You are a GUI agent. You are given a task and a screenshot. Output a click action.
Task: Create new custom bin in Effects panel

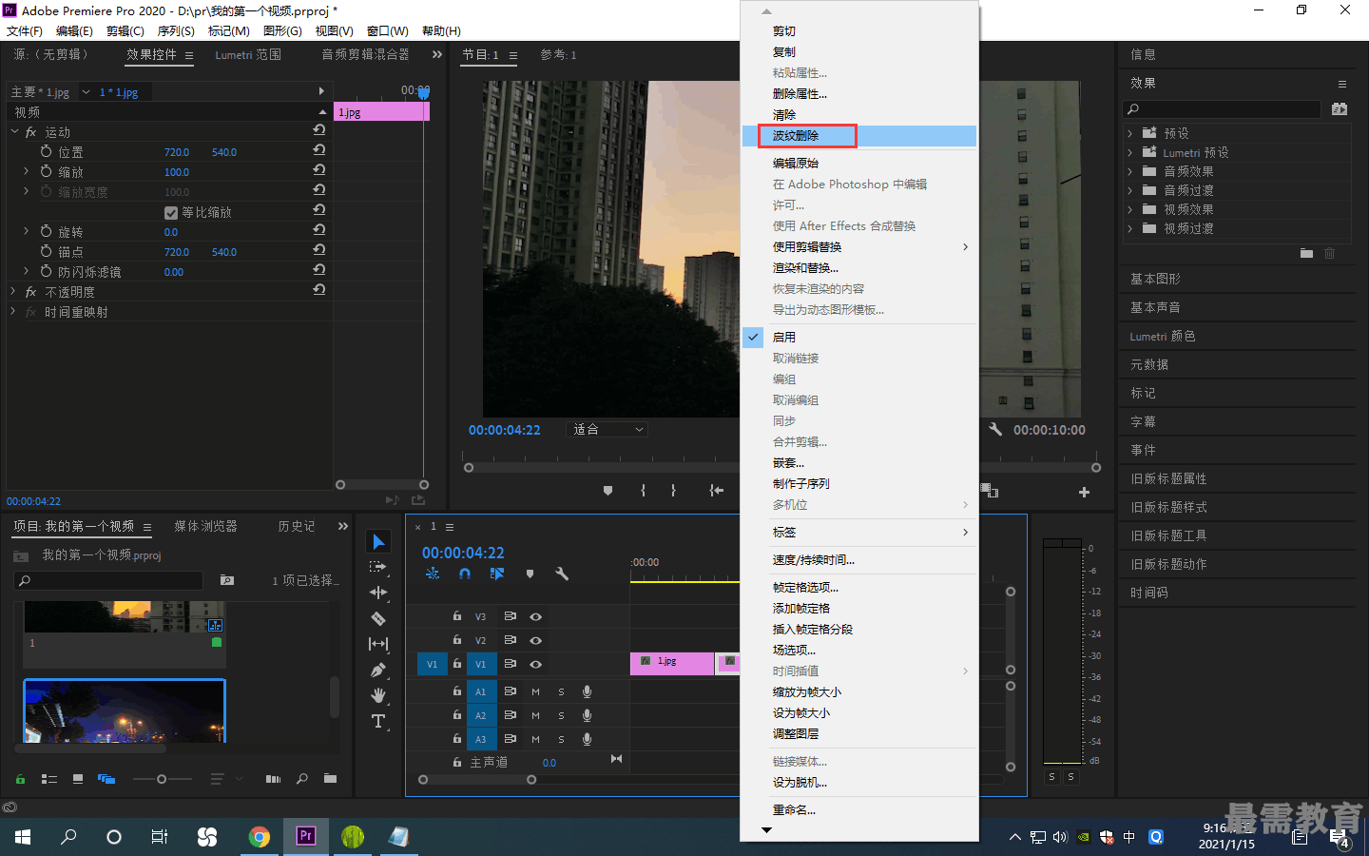1306,253
